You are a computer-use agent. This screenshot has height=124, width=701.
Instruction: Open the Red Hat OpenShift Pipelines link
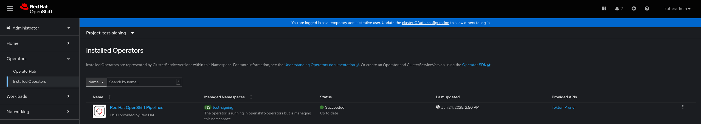point(136,108)
